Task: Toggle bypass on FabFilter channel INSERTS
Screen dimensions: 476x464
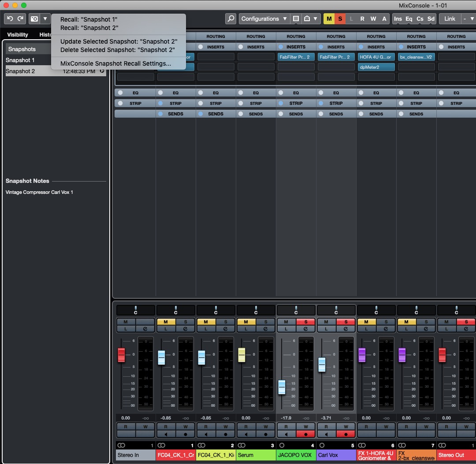Action: [x=280, y=47]
